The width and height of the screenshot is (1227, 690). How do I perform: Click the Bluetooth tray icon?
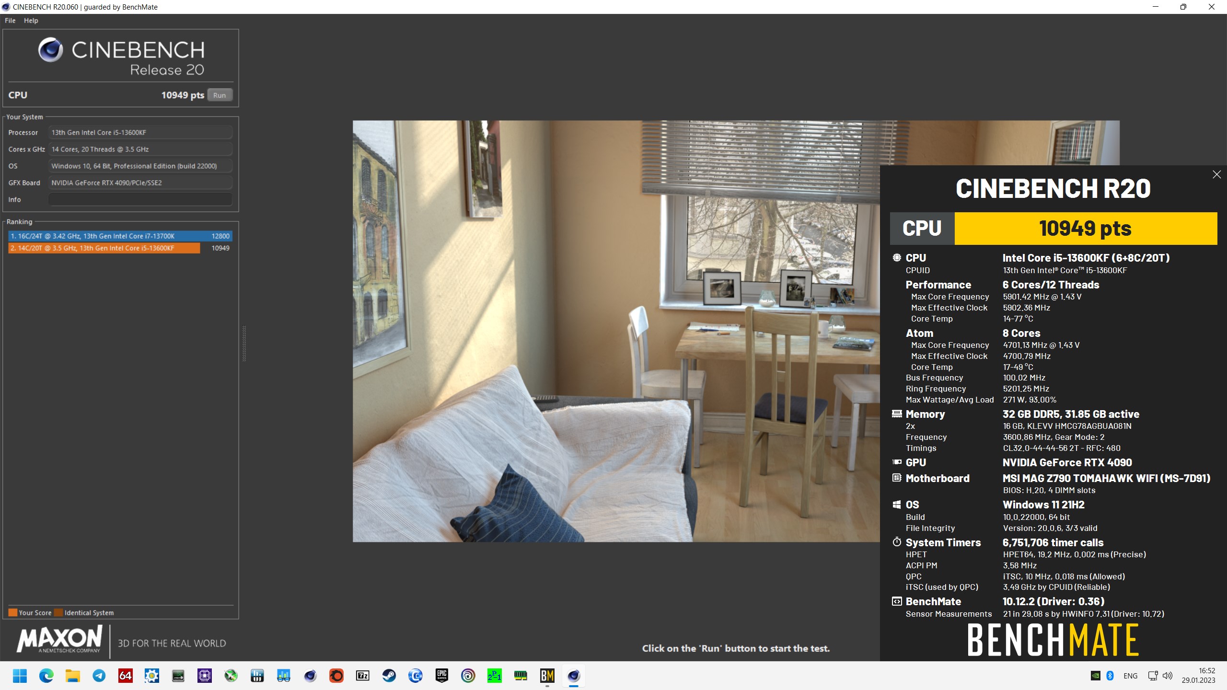pyautogui.click(x=1110, y=676)
